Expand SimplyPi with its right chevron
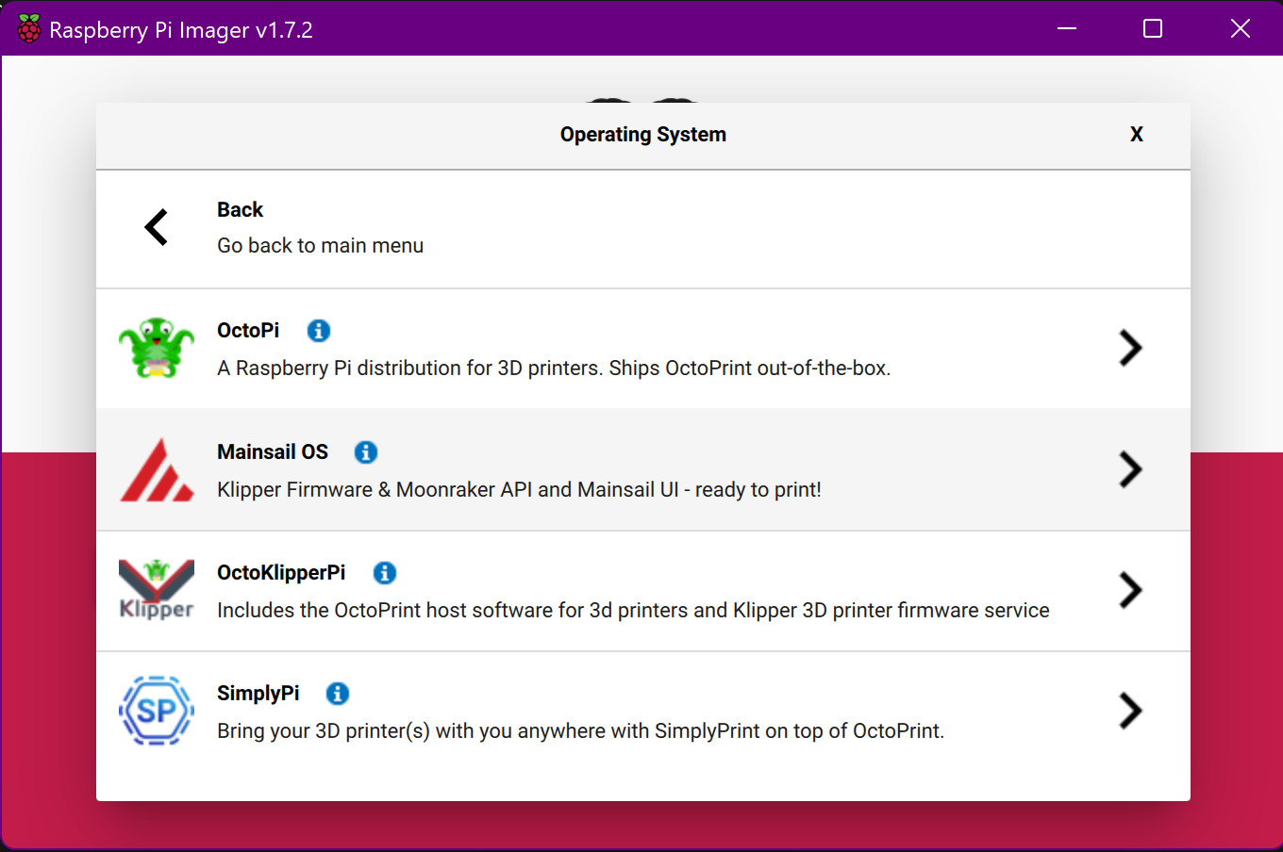Viewport: 1283px width, 852px height. coord(1130,711)
